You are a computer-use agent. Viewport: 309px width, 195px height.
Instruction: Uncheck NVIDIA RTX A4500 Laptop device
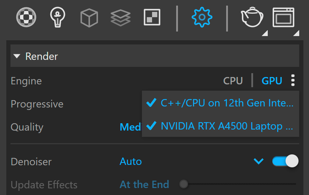(220, 126)
